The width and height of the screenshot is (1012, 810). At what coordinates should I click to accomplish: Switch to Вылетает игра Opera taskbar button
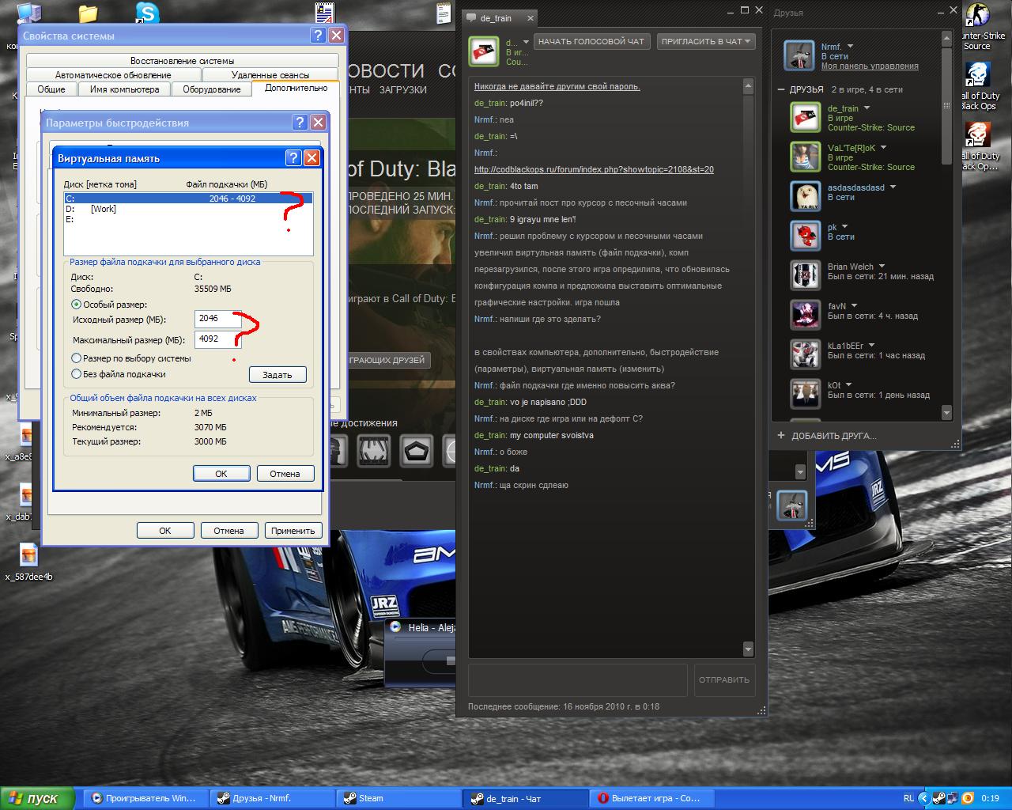653,798
